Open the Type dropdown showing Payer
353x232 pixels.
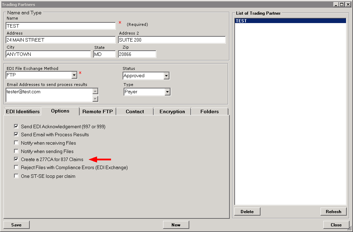(x=168, y=92)
